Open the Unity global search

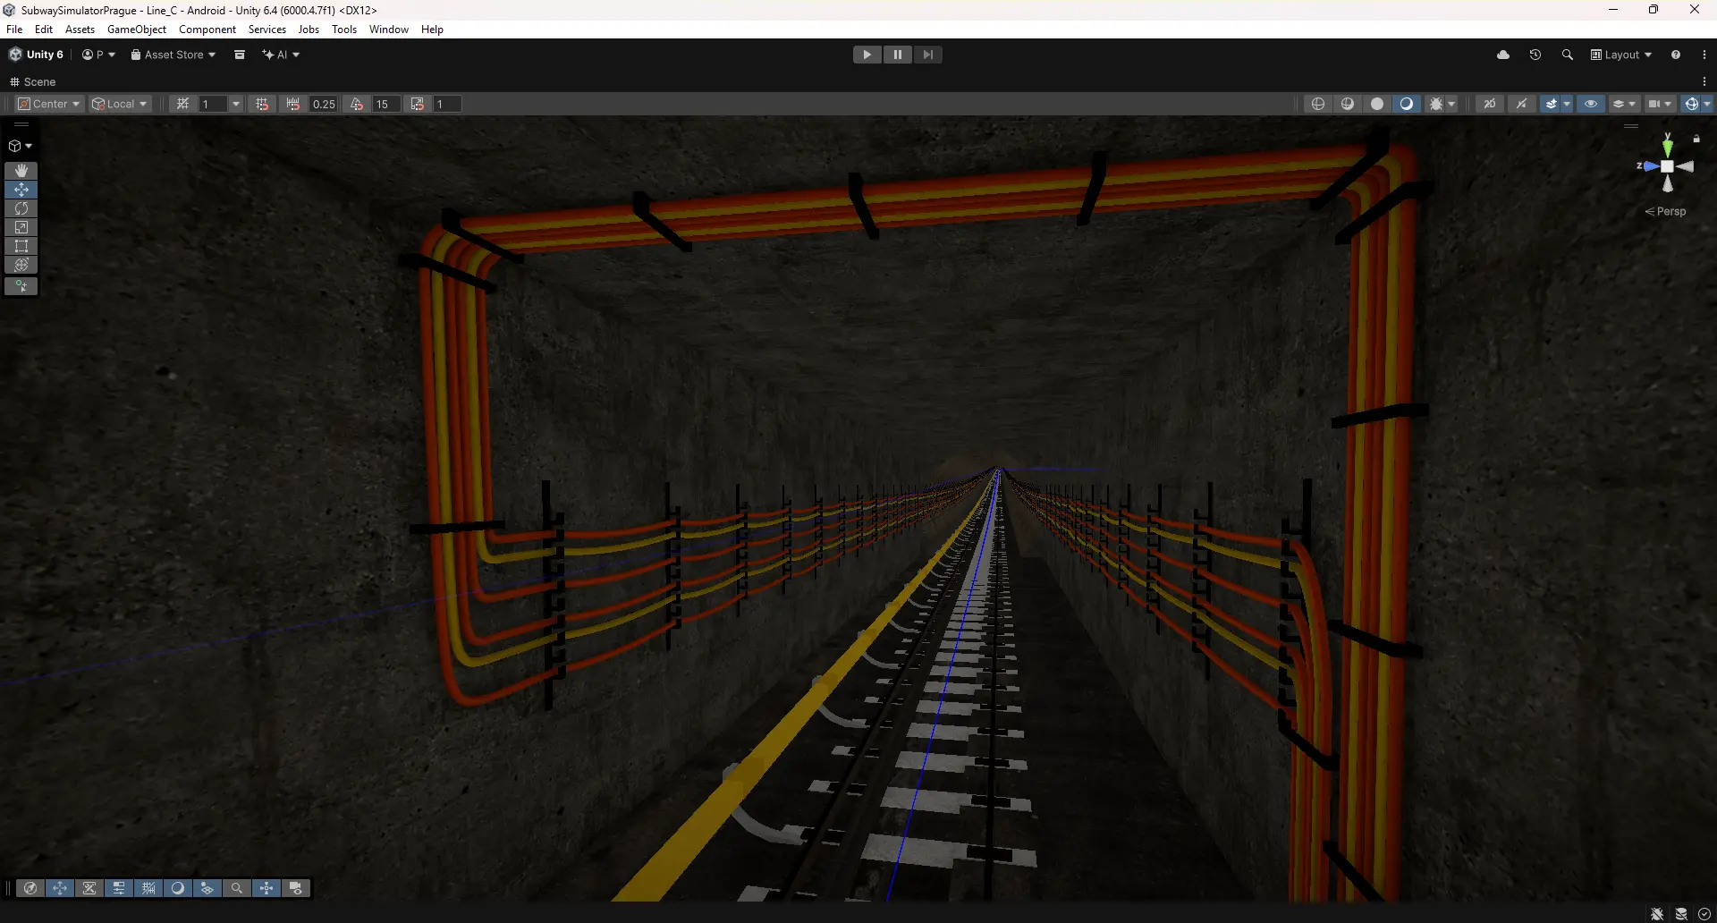[x=1568, y=55]
